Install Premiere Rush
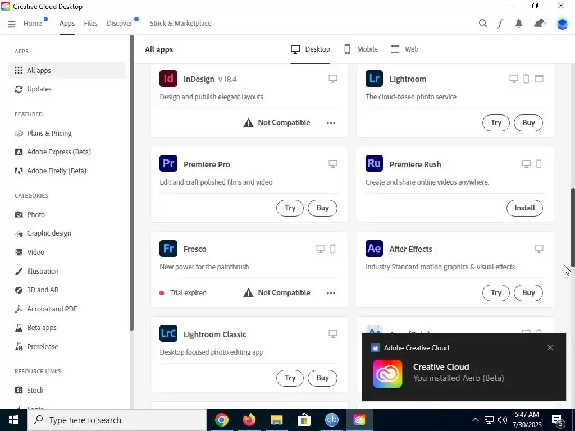575x431 pixels. (524, 208)
